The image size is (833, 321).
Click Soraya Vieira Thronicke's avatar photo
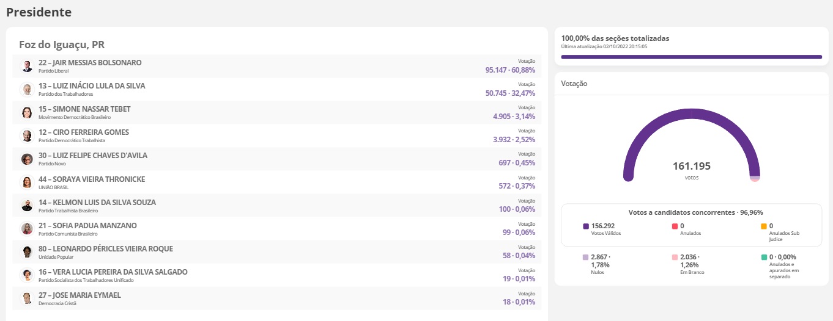(27, 182)
